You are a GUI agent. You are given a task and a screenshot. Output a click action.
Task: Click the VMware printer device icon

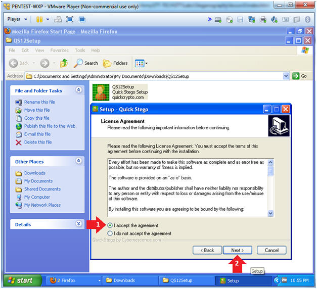click(263, 20)
